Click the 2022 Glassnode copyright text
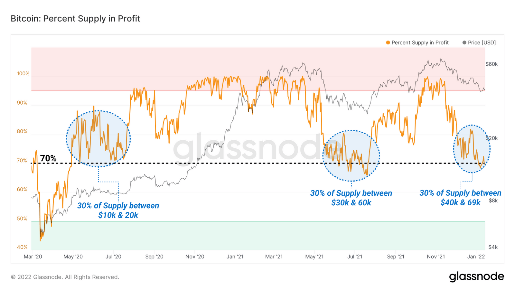This screenshot has height=290, width=515. (x=65, y=277)
